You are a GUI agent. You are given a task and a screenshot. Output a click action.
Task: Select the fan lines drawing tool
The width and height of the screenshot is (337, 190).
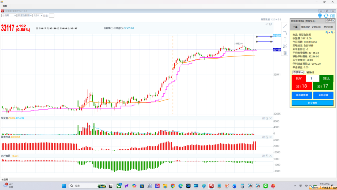click(285, 46)
